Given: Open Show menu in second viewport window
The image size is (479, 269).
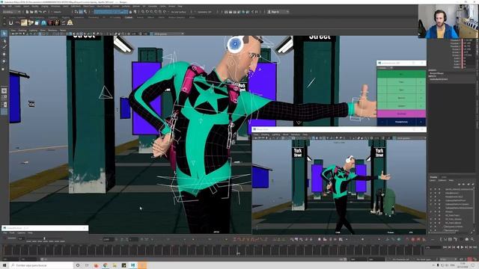Looking at the screenshot, I should [x=286, y=134].
